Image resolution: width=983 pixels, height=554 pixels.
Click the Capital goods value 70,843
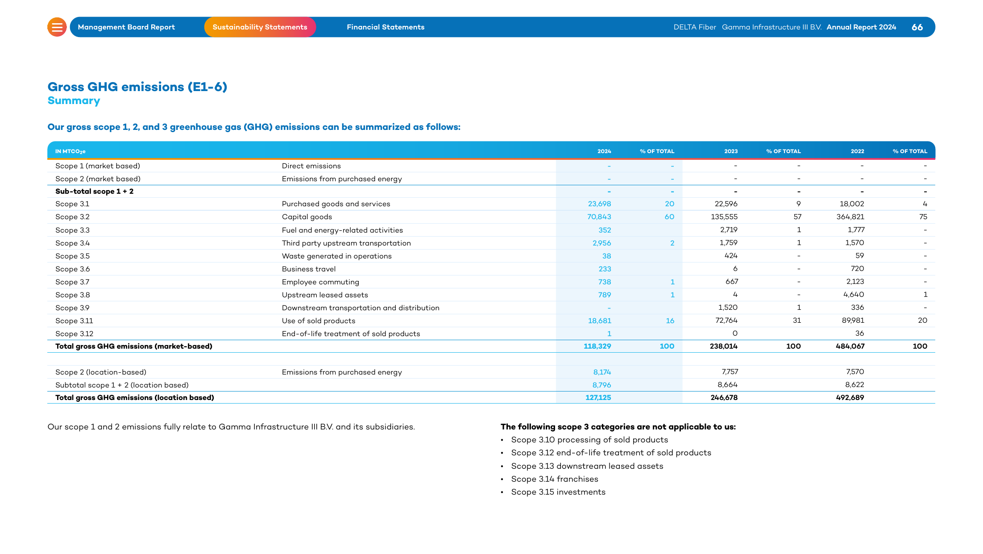599,217
